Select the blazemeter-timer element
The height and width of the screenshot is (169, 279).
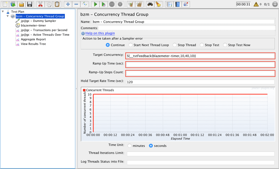(x=33, y=25)
